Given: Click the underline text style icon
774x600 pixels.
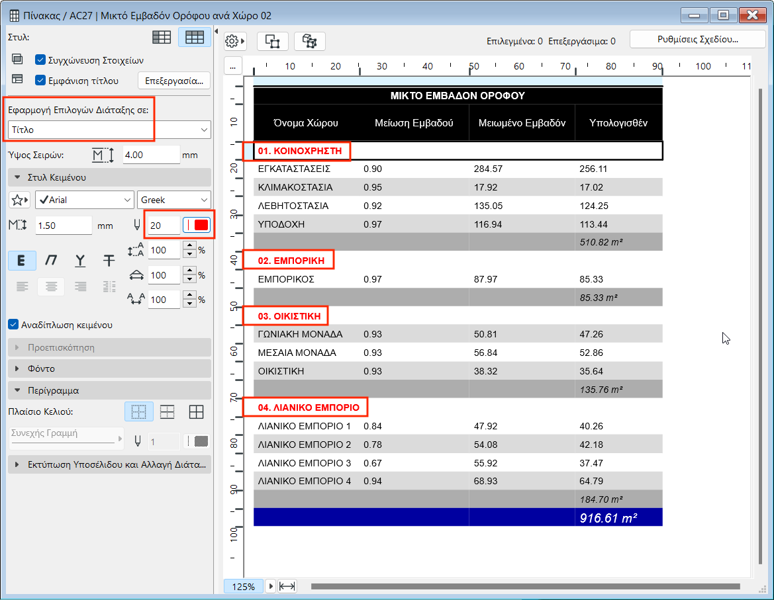Looking at the screenshot, I should point(80,261).
